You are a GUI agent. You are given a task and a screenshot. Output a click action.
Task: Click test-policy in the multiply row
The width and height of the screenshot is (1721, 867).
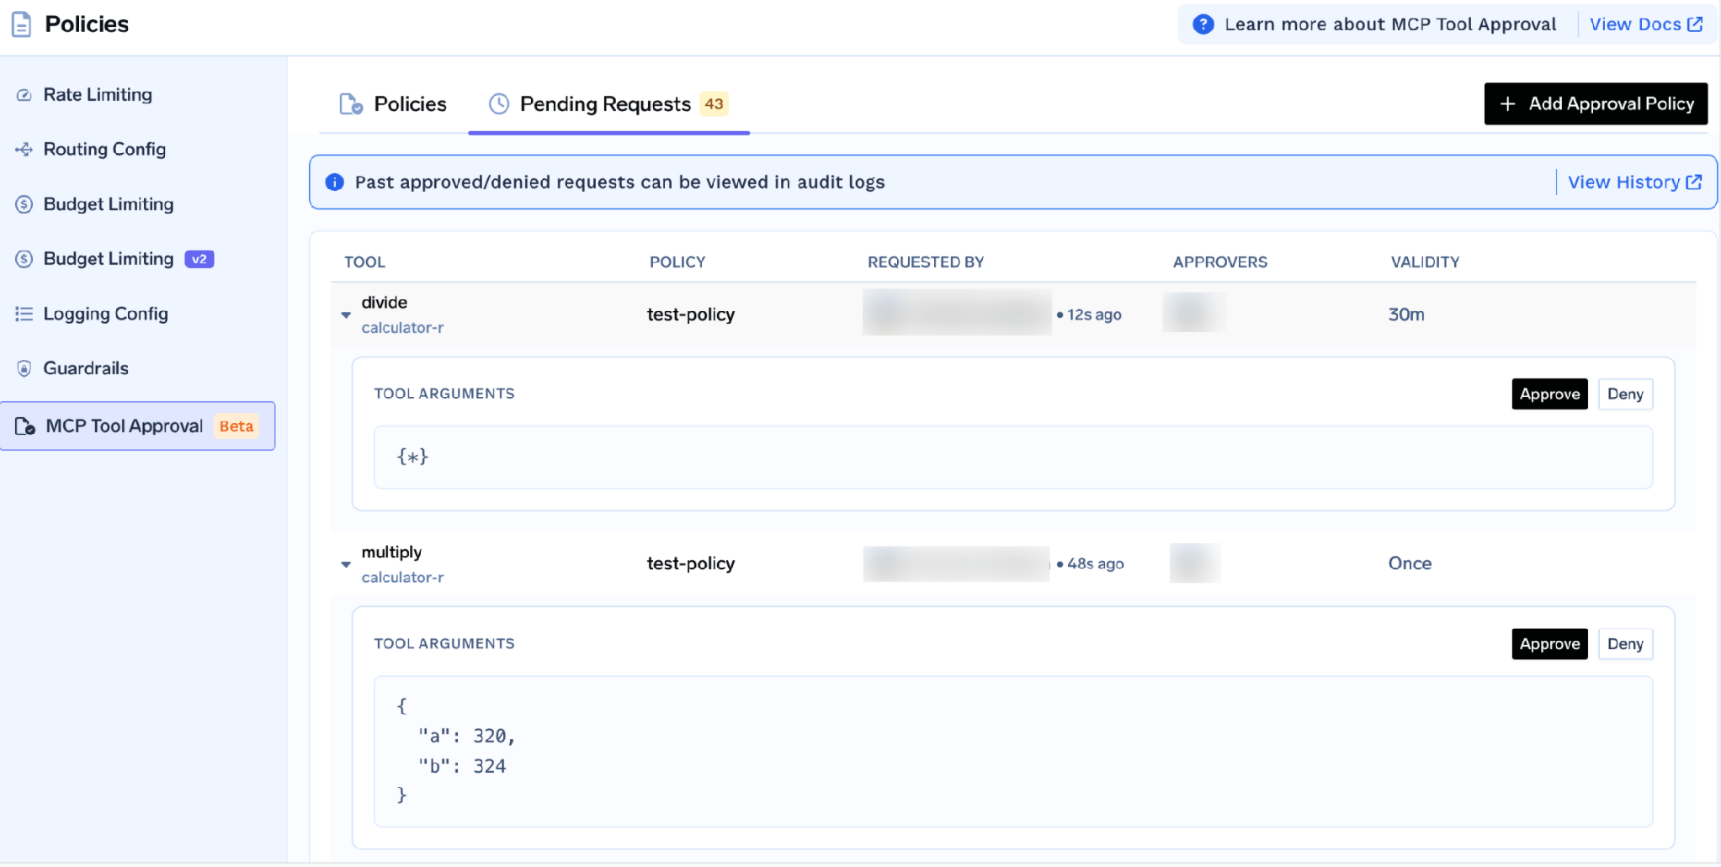pyautogui.click(x=690, y=563)
